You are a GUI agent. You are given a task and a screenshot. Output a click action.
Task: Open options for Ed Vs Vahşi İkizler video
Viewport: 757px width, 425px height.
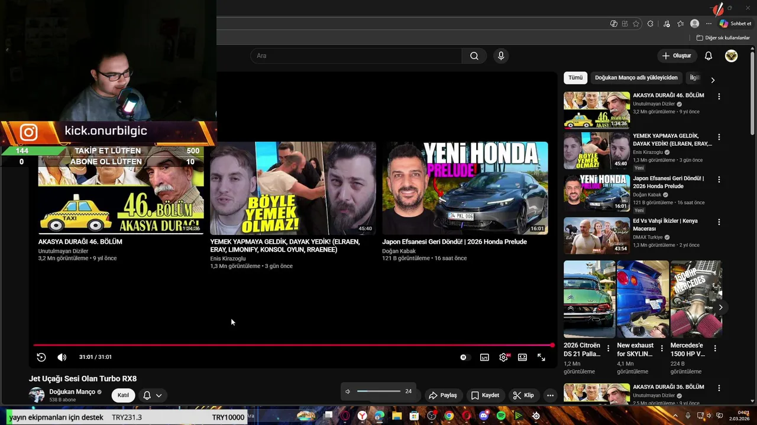(719, 222)
